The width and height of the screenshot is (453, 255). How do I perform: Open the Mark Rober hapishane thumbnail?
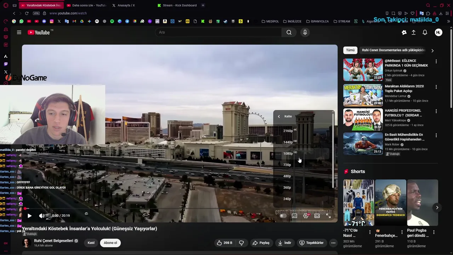(x=363, y=143)
